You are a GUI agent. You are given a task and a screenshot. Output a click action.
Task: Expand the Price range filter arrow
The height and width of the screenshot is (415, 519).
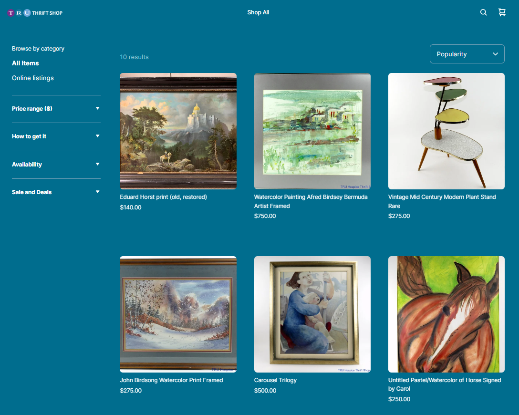click(x=98, y=108)
